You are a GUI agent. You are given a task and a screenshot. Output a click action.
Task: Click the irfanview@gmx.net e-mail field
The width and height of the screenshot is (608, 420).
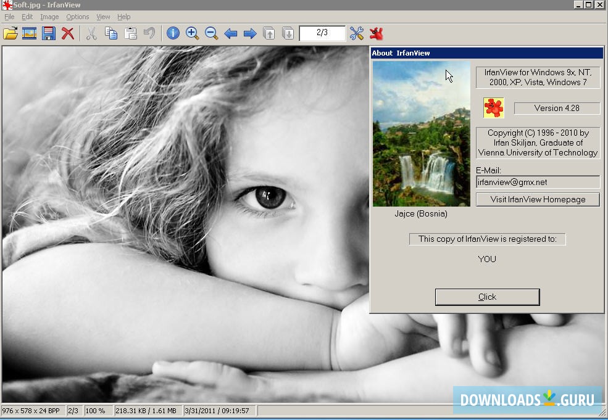tap(538, 182)
